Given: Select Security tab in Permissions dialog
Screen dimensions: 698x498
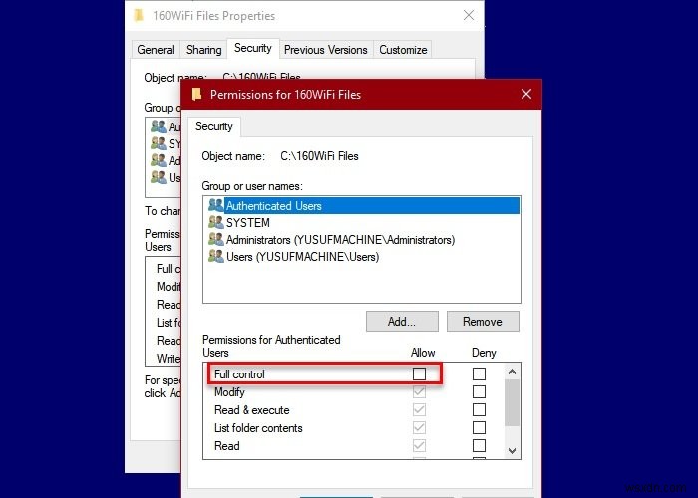Looking at the screenshot, I should [214, 126].
